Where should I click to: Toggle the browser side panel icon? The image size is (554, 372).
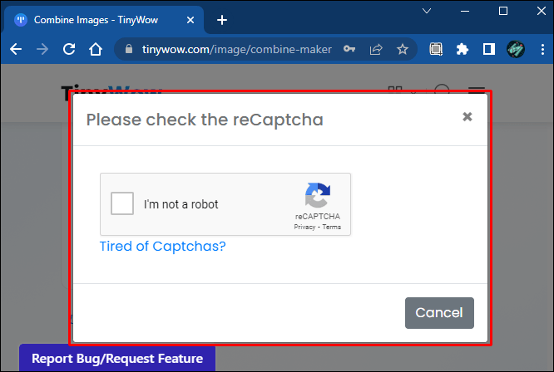click(x=489, y=49)
